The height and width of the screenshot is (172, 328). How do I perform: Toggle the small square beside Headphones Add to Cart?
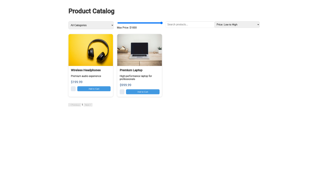click(x=73, y=88)
